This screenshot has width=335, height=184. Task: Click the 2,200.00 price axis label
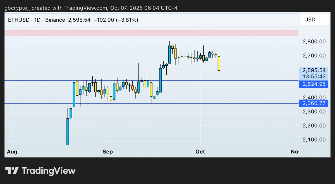tap(314, 126)
